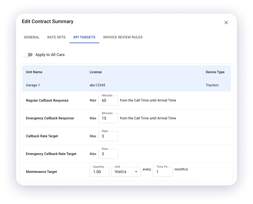253x204 pixels.
Task: Click the Device Type column header
Action: [x=215, y=72]
